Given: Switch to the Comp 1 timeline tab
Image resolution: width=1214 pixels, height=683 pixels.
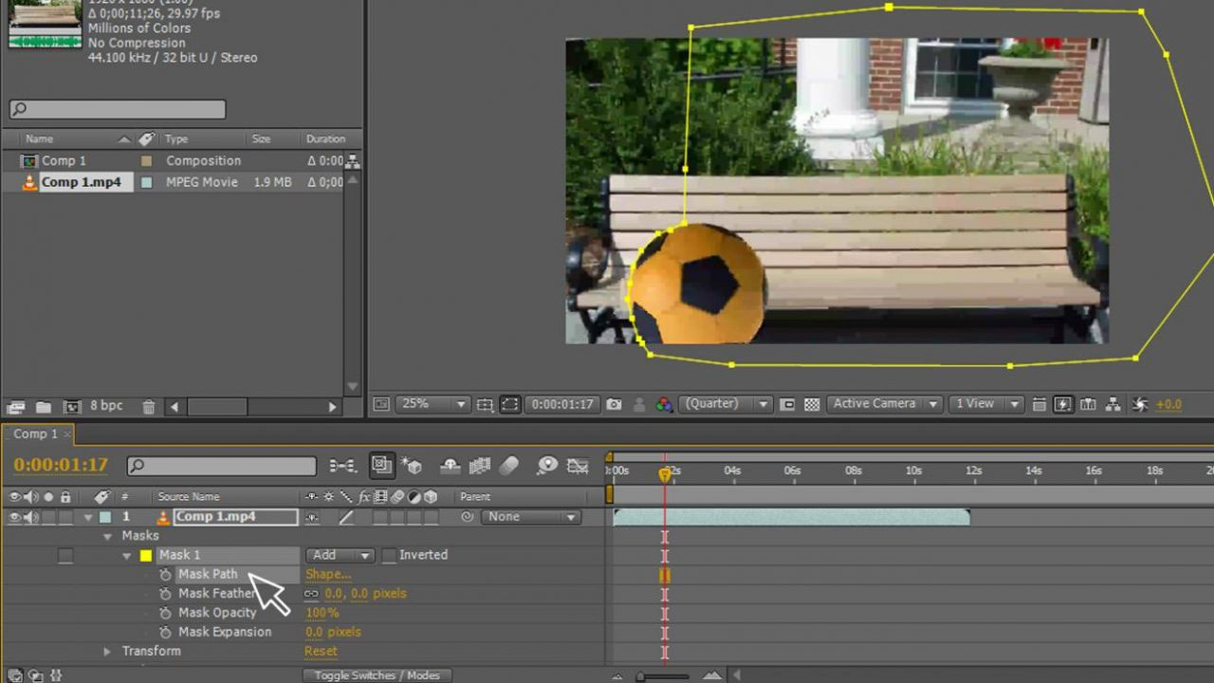Looking at the screenshot, I should click(x=38, y=434).
